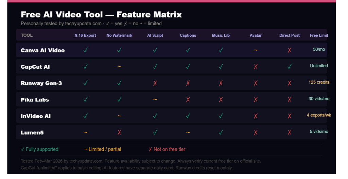Click the TOOL column header
Viewport: 348px width, 179px height.
[27, 35]
